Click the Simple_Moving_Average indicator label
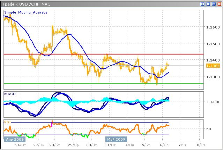Viewport: 223px width, 150px height. pos(26,12)
